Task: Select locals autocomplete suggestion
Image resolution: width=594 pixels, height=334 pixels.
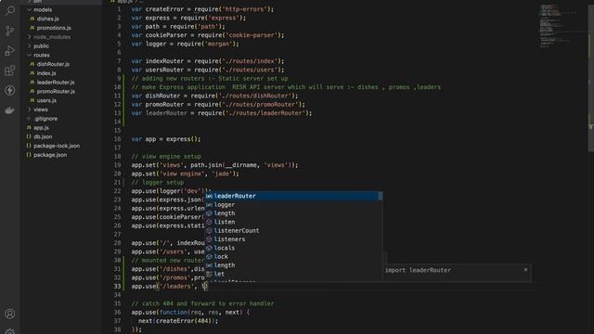Action: 293,249
